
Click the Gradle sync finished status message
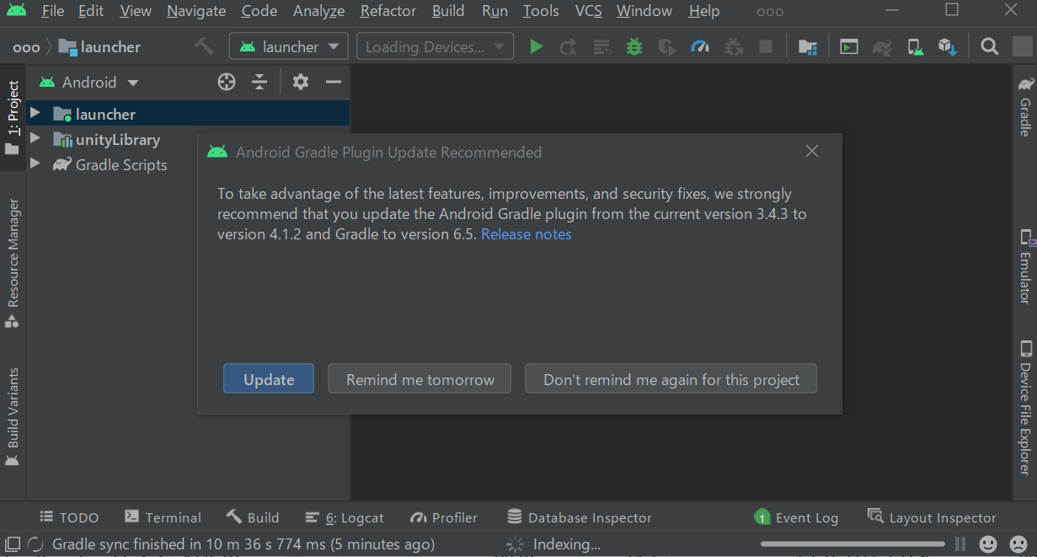(243, 544)
